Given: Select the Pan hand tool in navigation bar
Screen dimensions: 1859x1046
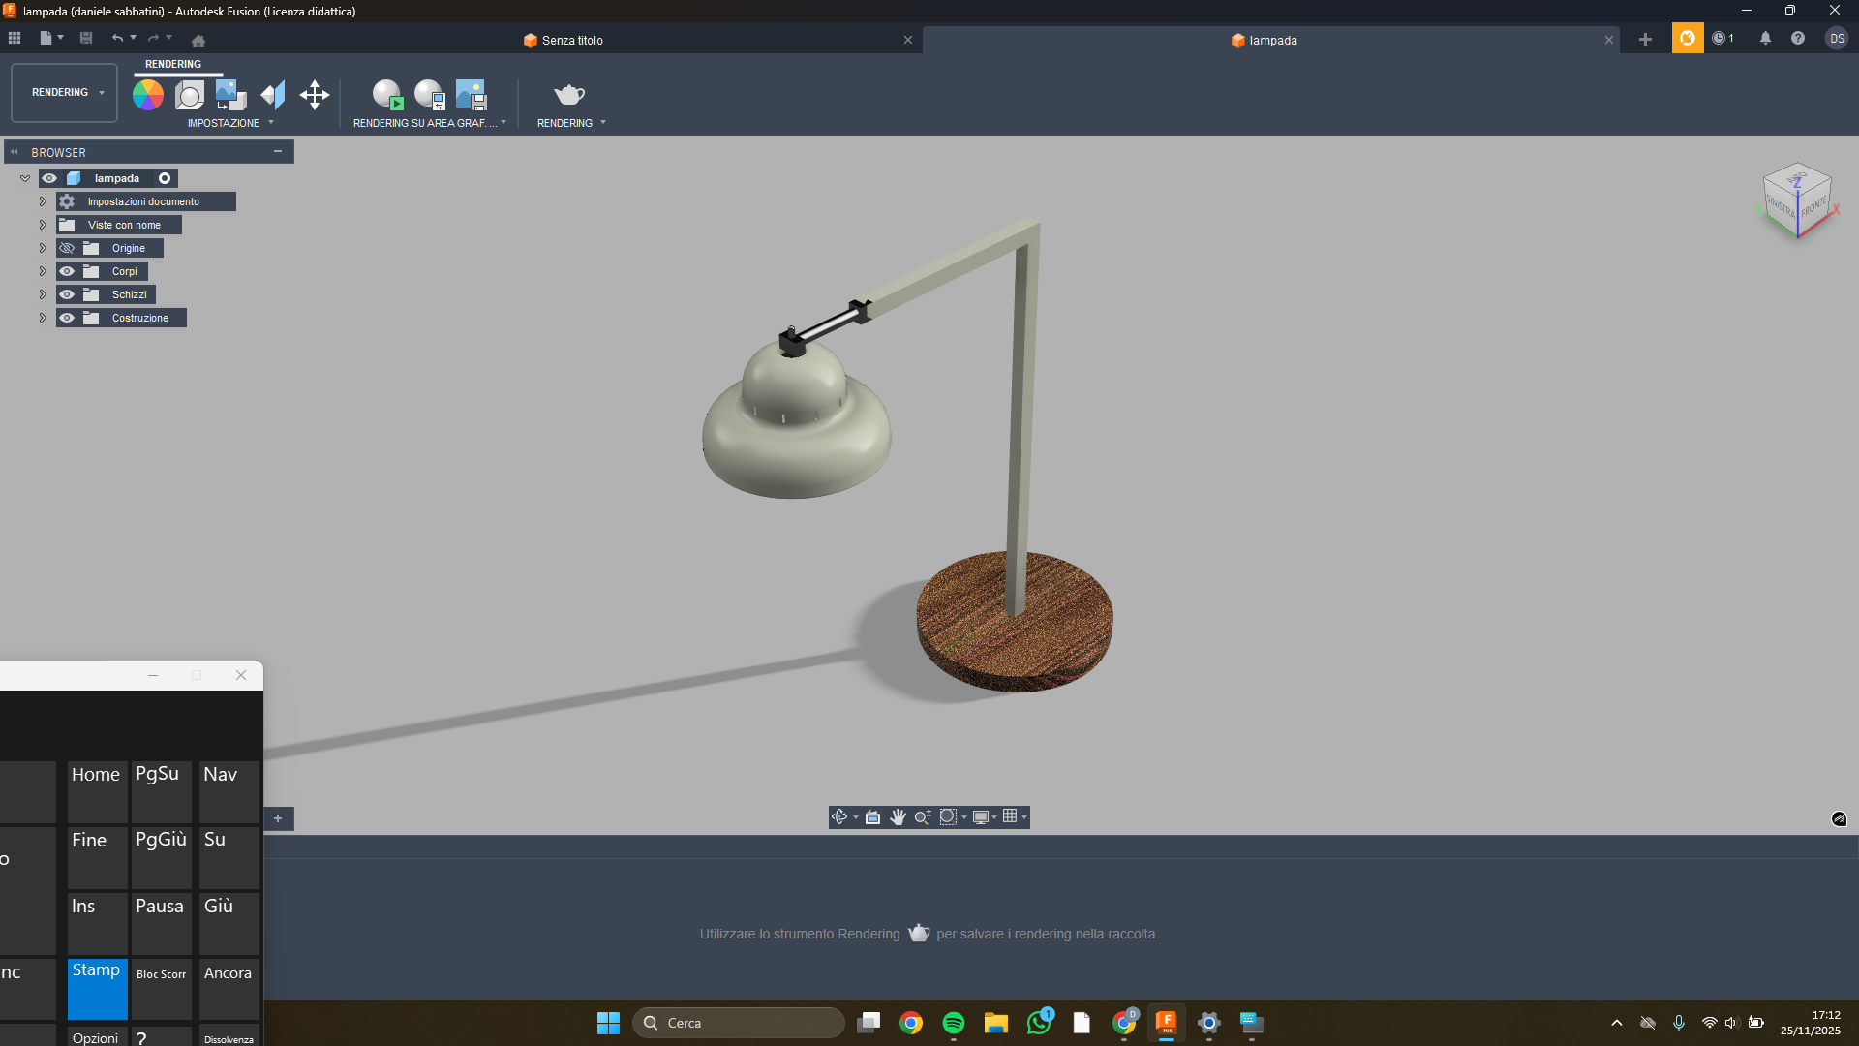Looking at the screenshot, I should point(898,816).
